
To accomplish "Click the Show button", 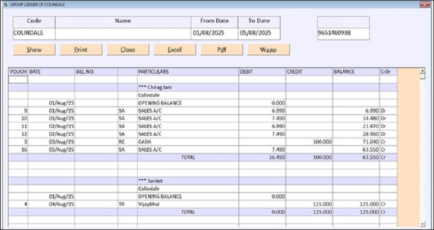I will click(x=34, y=50).
